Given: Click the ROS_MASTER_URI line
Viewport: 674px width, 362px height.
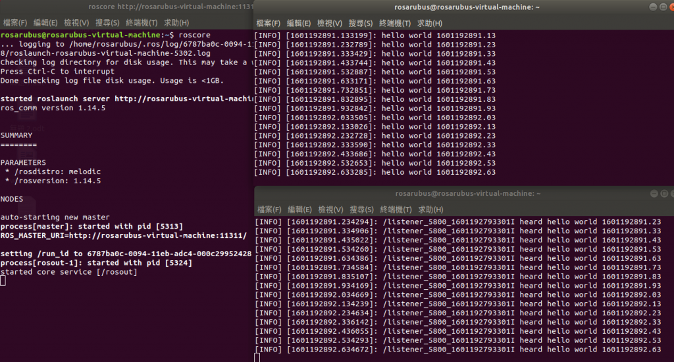Looking at the screenshot, I should (x=124, y=235).
